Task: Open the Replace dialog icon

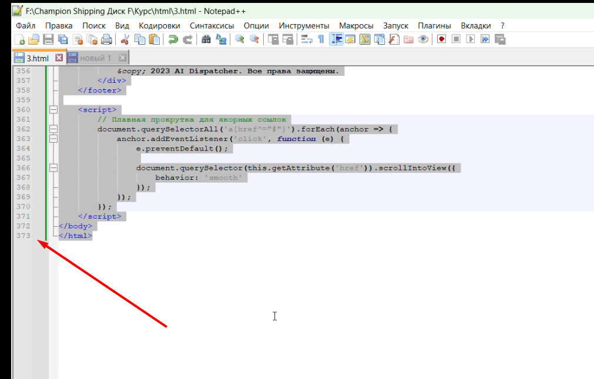Action: pyautogui.click(x=221, y=39)
